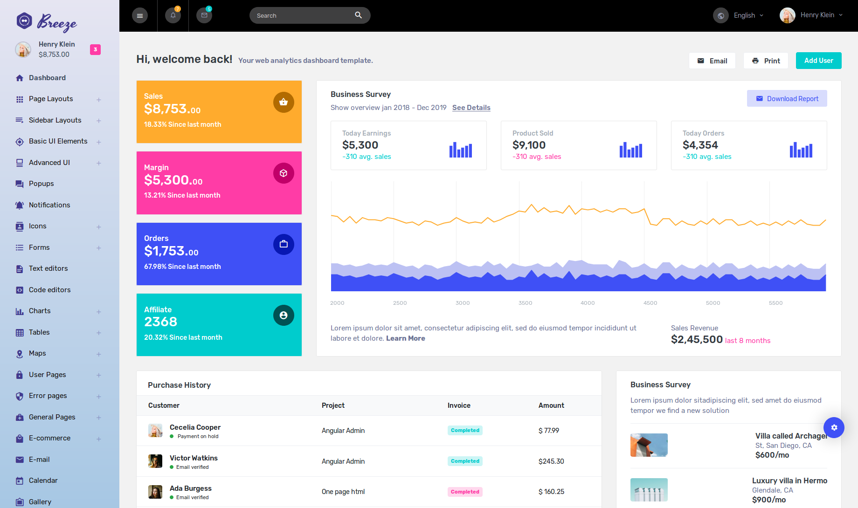Click Victor Watkins' avatar in Purchase History
This screenshot has height=508, width=858.
coord(155,461)
